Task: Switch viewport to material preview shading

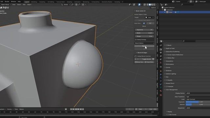Action: tap(152, 5)
